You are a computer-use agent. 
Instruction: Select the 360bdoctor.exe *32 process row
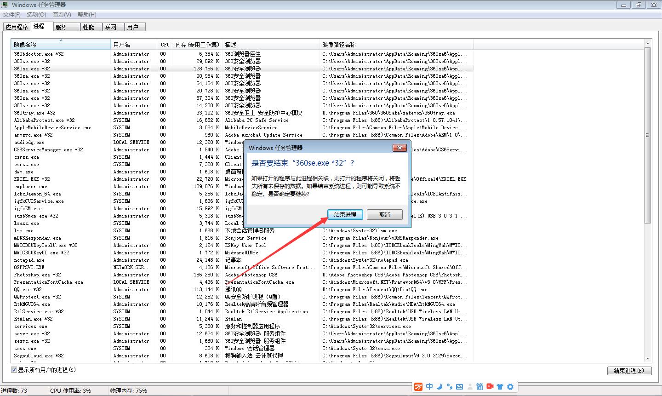(242, 54)
